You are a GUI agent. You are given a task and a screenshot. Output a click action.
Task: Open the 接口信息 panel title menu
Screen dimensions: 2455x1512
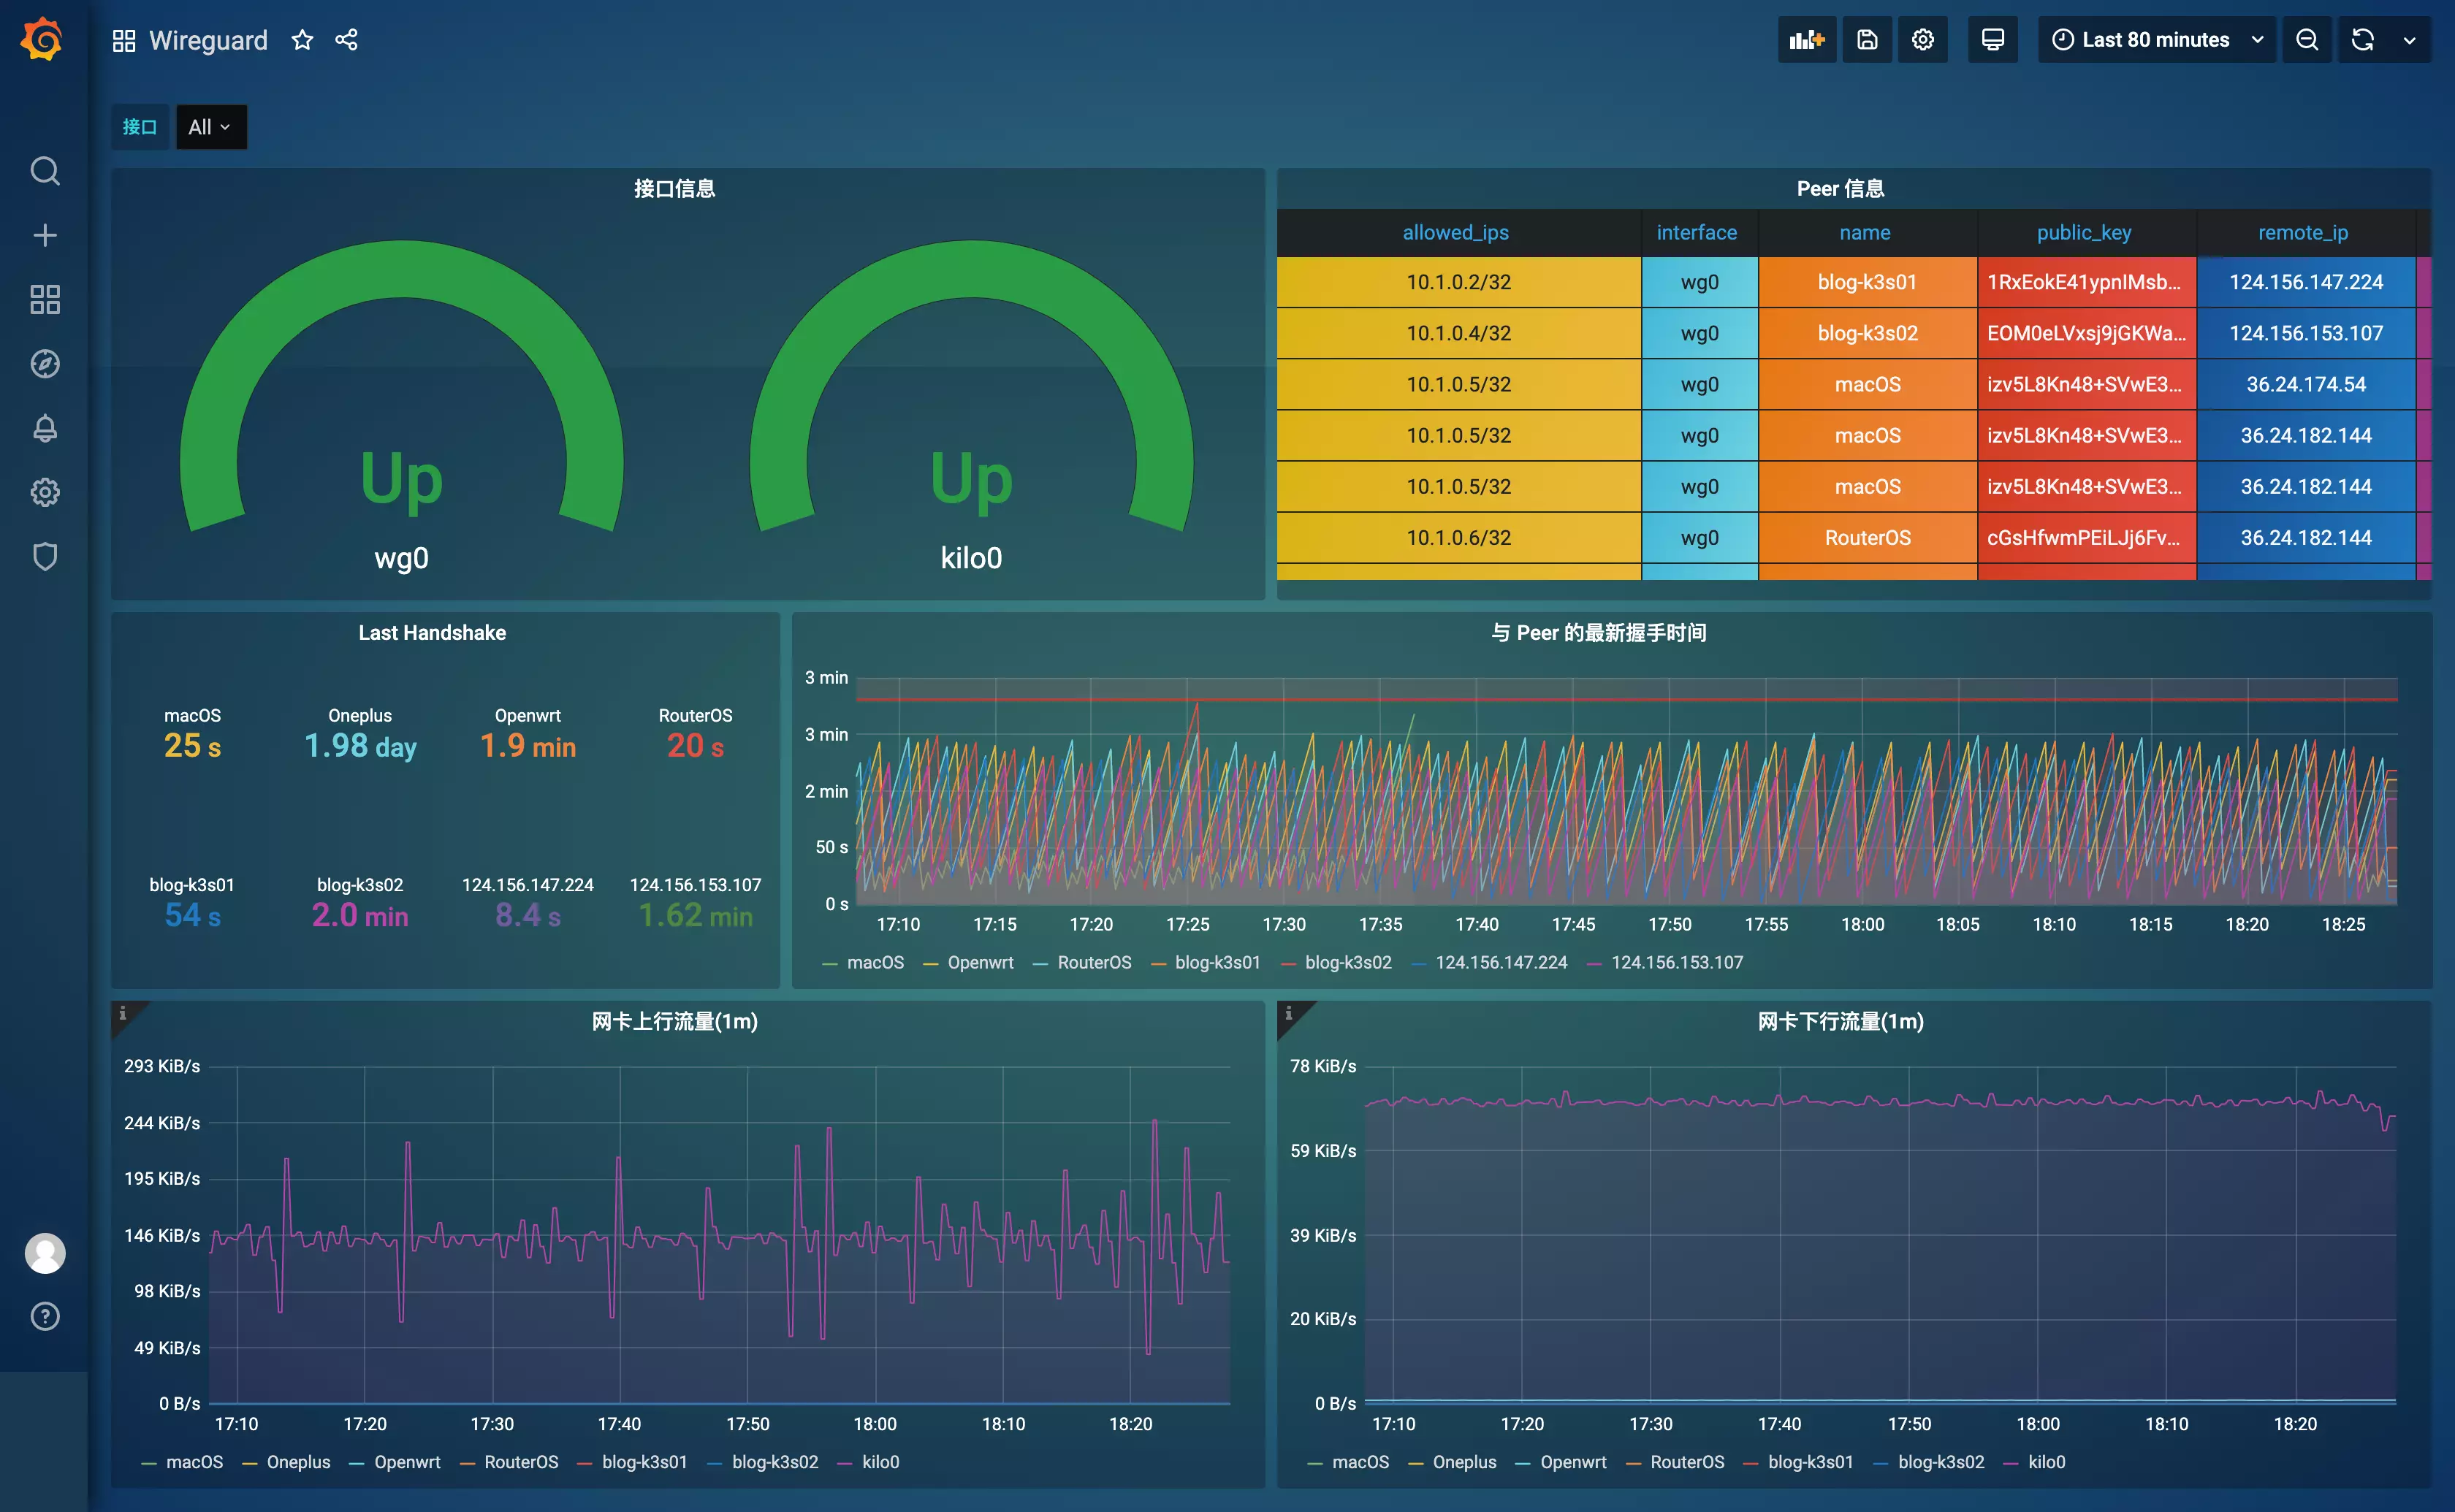click(x=674, y=188)
